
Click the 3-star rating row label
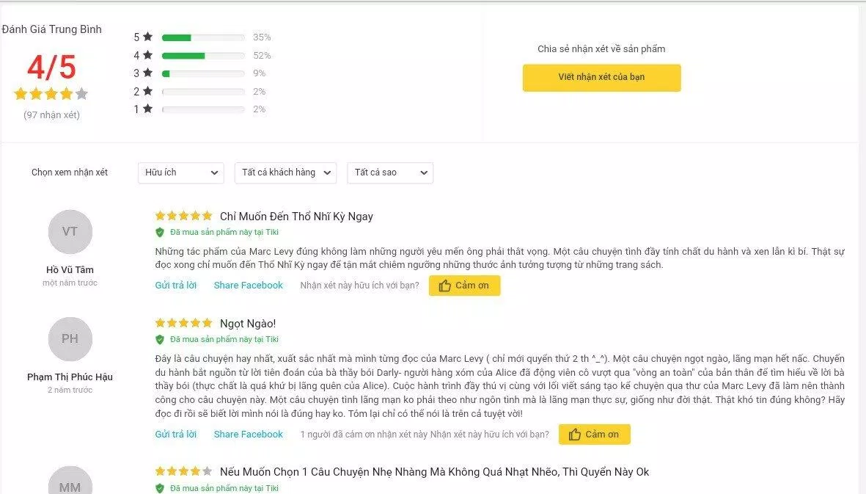point(142,73)
